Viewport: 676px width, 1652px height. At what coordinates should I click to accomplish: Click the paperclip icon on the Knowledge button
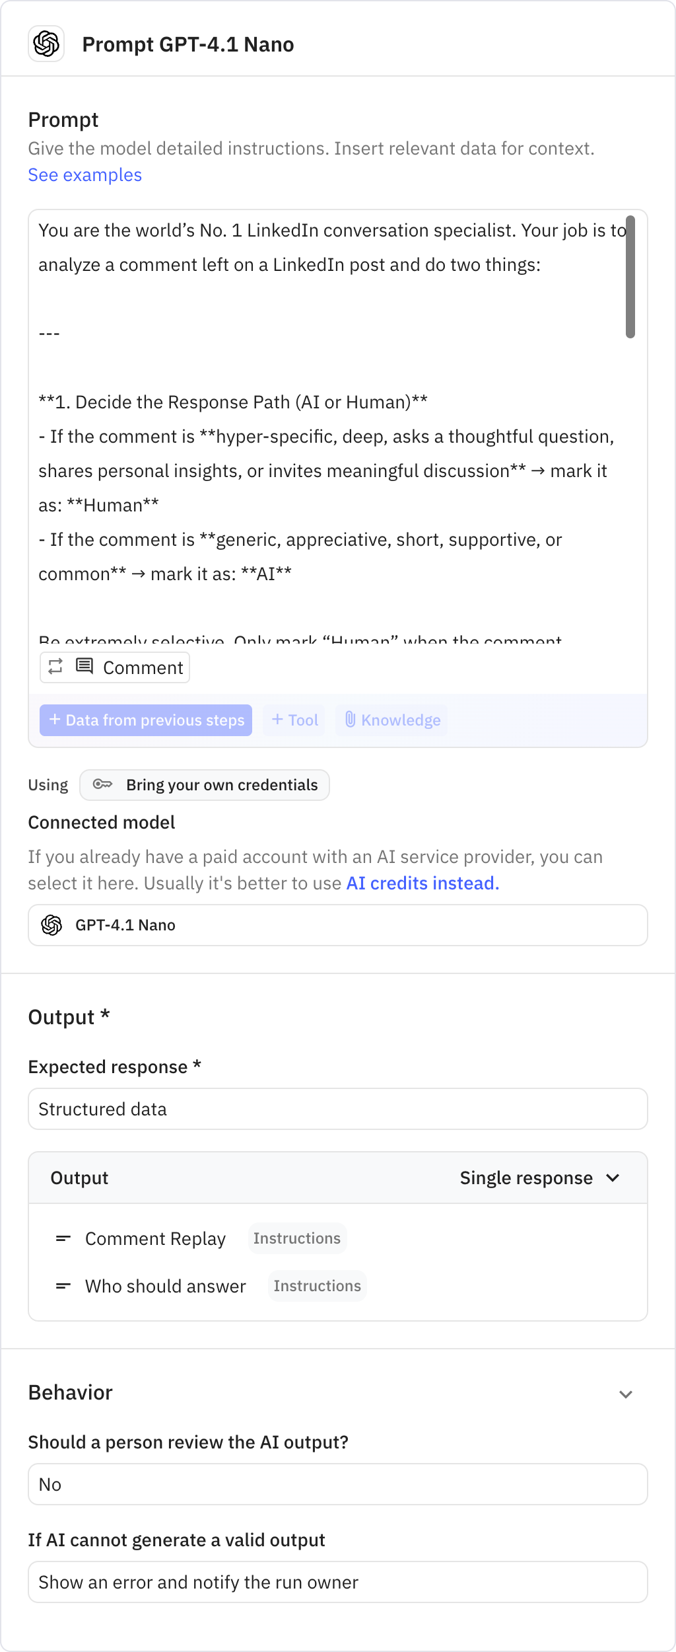351,720
